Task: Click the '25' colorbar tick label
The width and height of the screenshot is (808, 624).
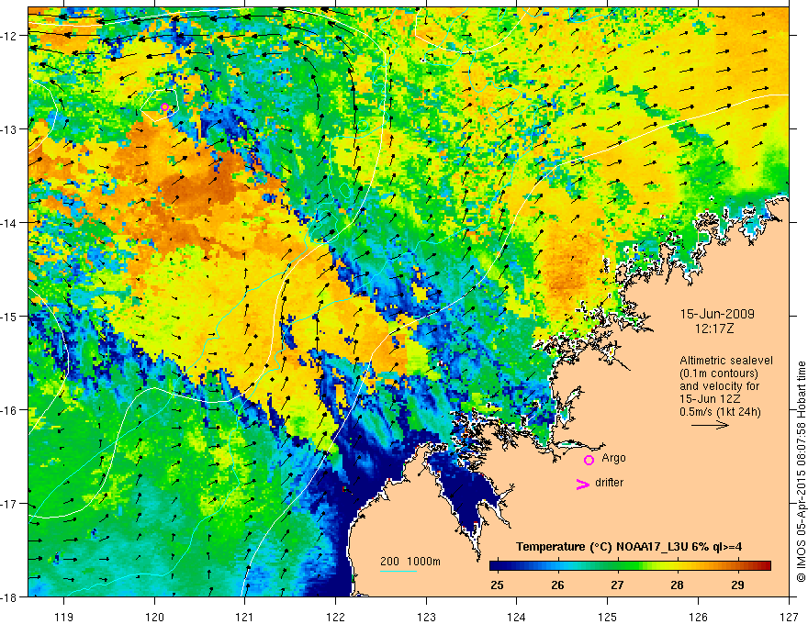Action: click(497, 585)
